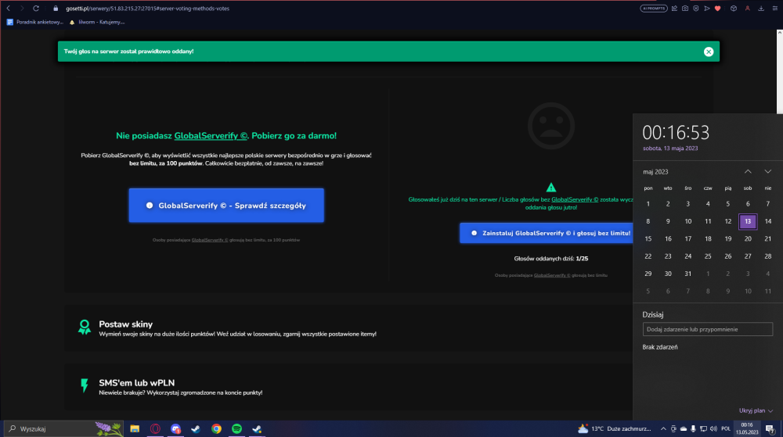Open the AI PROMPTS pill in Opera toolbar
Screen dimensions: 783x437
point(654,9)
